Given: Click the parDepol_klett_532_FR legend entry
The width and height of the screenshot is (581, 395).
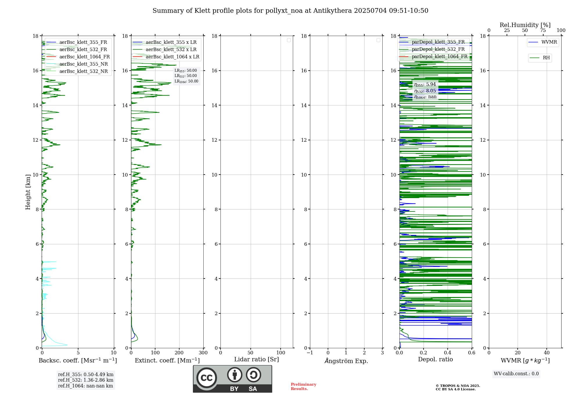Looking at the screenshot, I should [x=432, y=49].
